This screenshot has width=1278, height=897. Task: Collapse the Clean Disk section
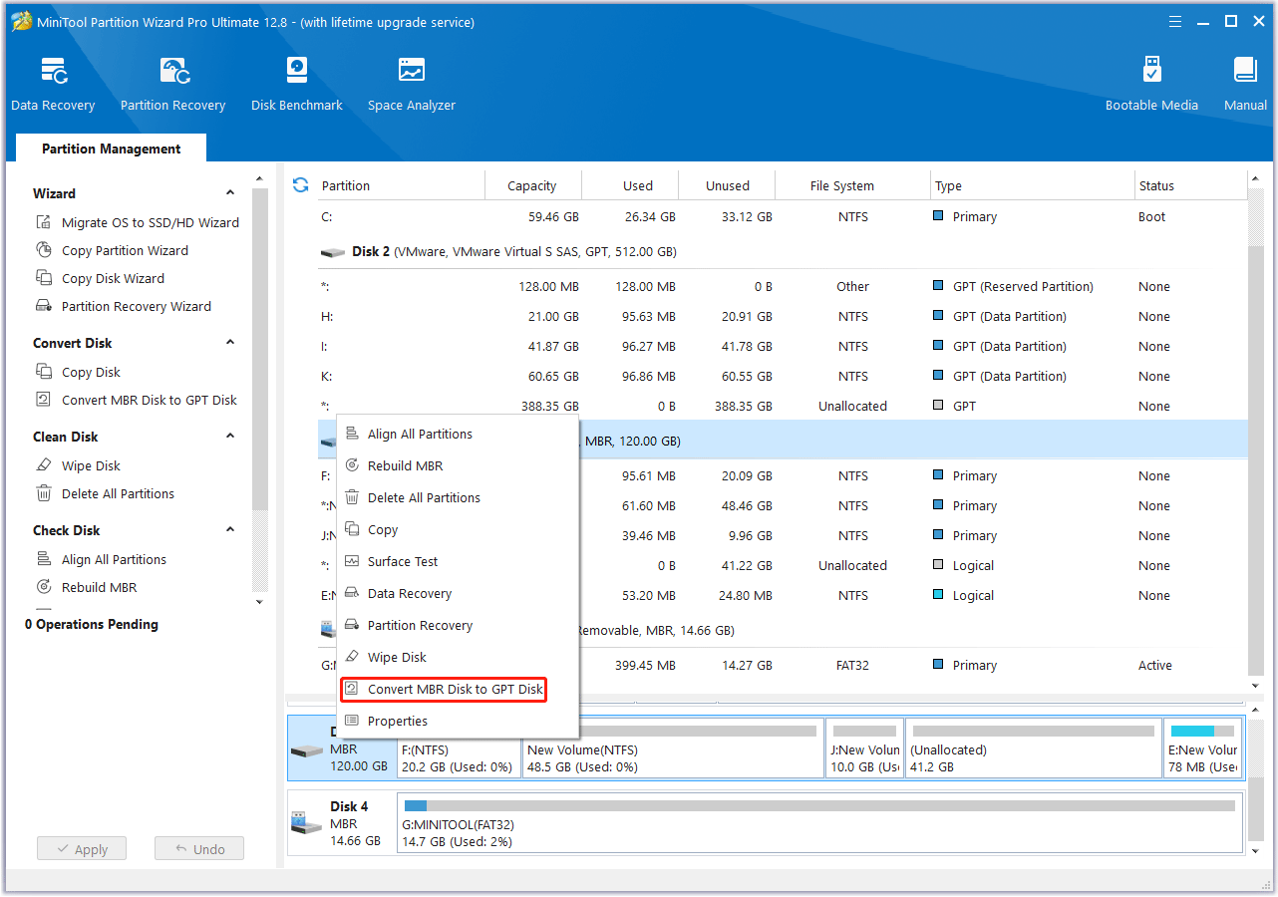tap(230, 437)
